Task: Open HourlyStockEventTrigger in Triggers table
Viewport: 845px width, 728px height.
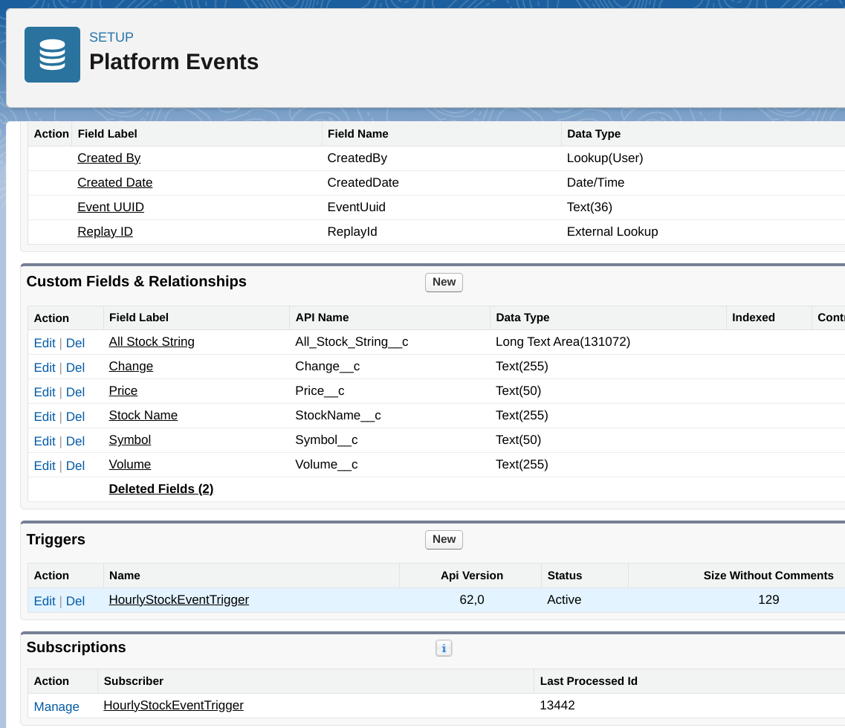Action: click(x=178, y=600)
